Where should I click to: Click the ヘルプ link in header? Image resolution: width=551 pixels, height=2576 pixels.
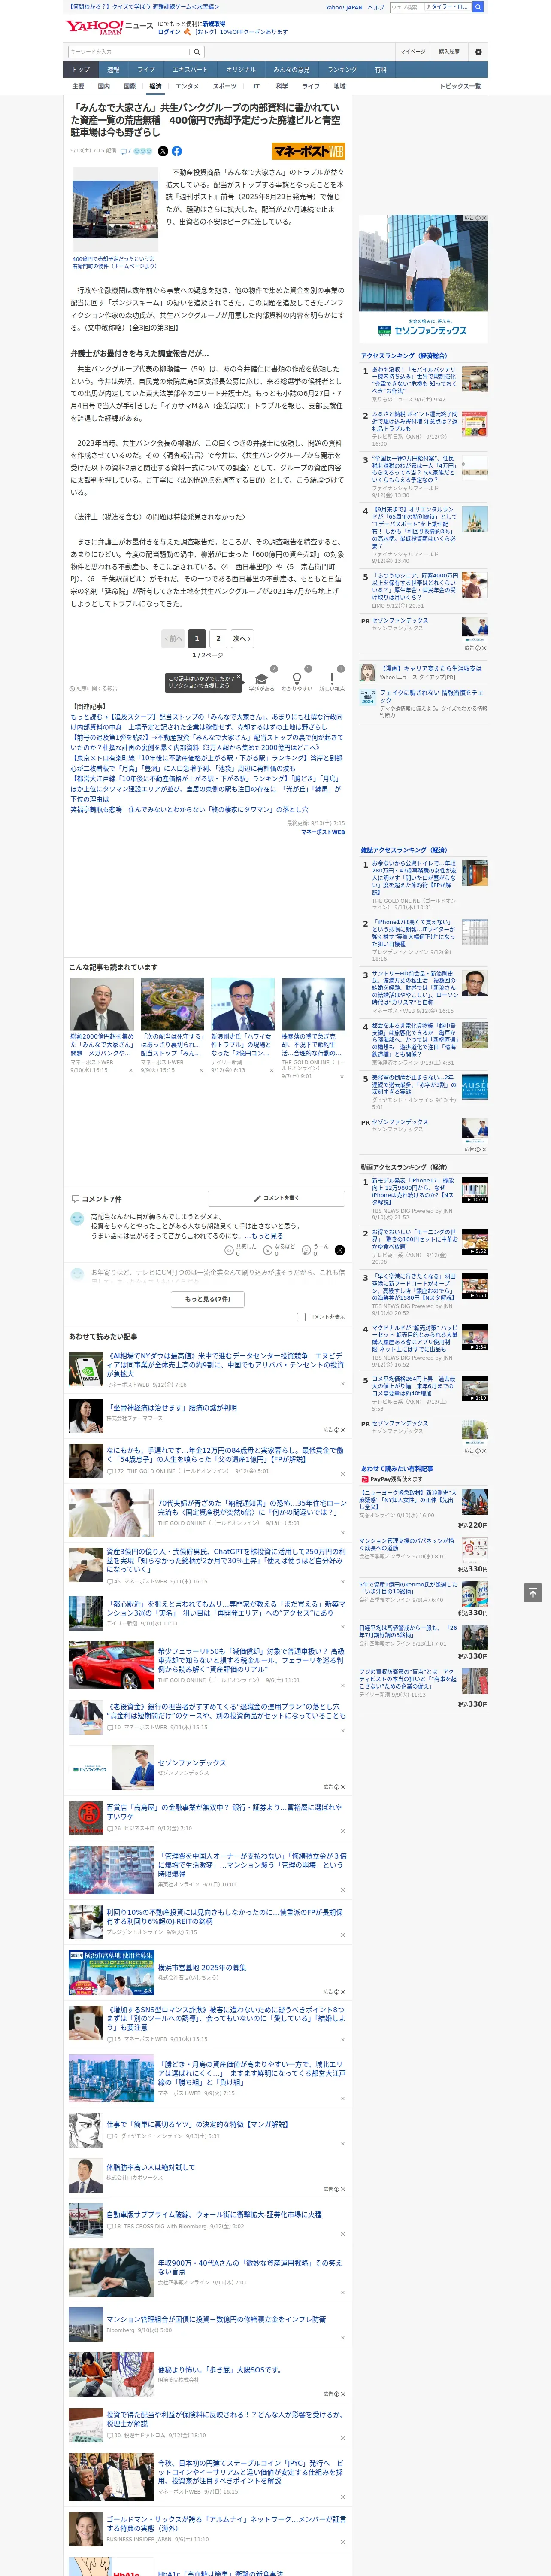[x=375, y=7]
